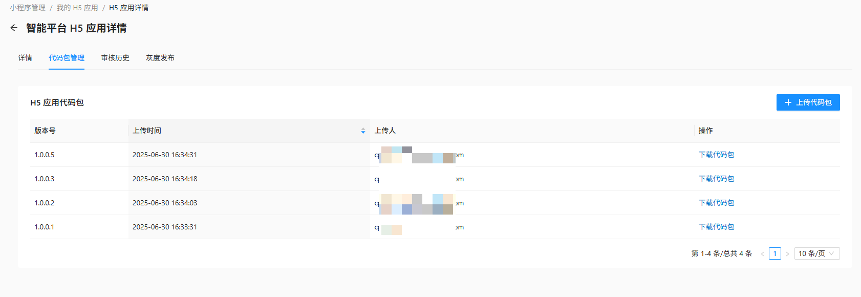Download code package for version 1.0.0.1
The height and width of the screenshot is (297, 861).
pyautogui.click(x=716, y=227)
